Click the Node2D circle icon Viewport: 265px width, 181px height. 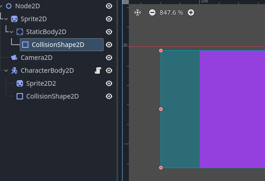coord(9,6)
